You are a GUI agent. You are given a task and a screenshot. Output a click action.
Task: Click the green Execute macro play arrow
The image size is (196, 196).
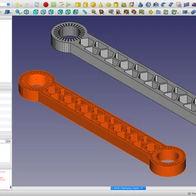coord(69,4)
